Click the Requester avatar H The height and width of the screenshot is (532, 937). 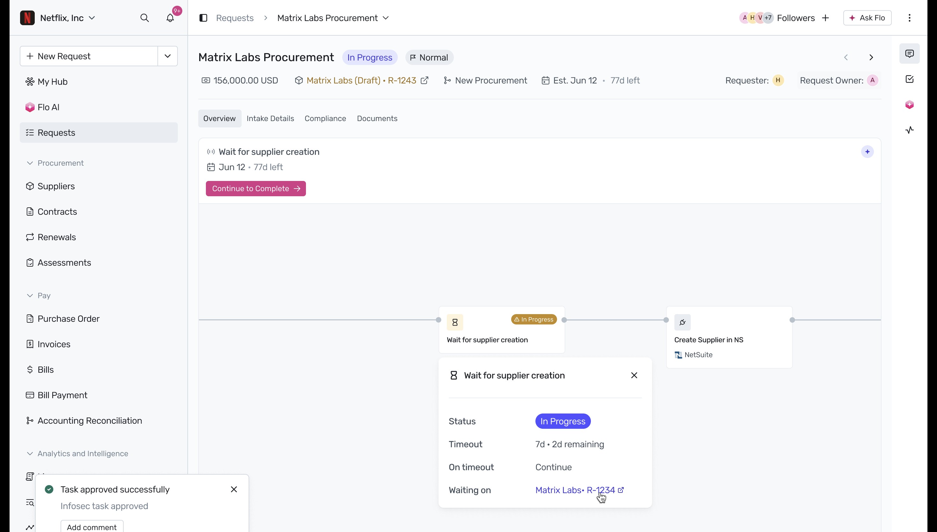tap(778, 80)
